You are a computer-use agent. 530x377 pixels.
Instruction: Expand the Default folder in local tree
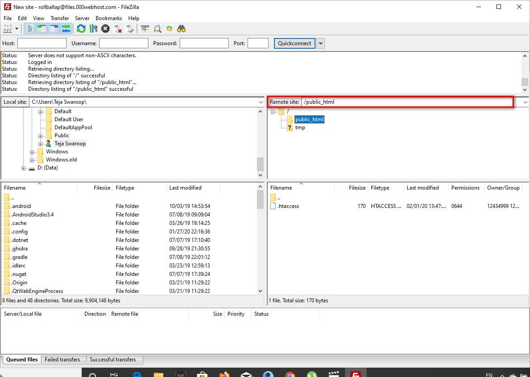coord(40,111)
